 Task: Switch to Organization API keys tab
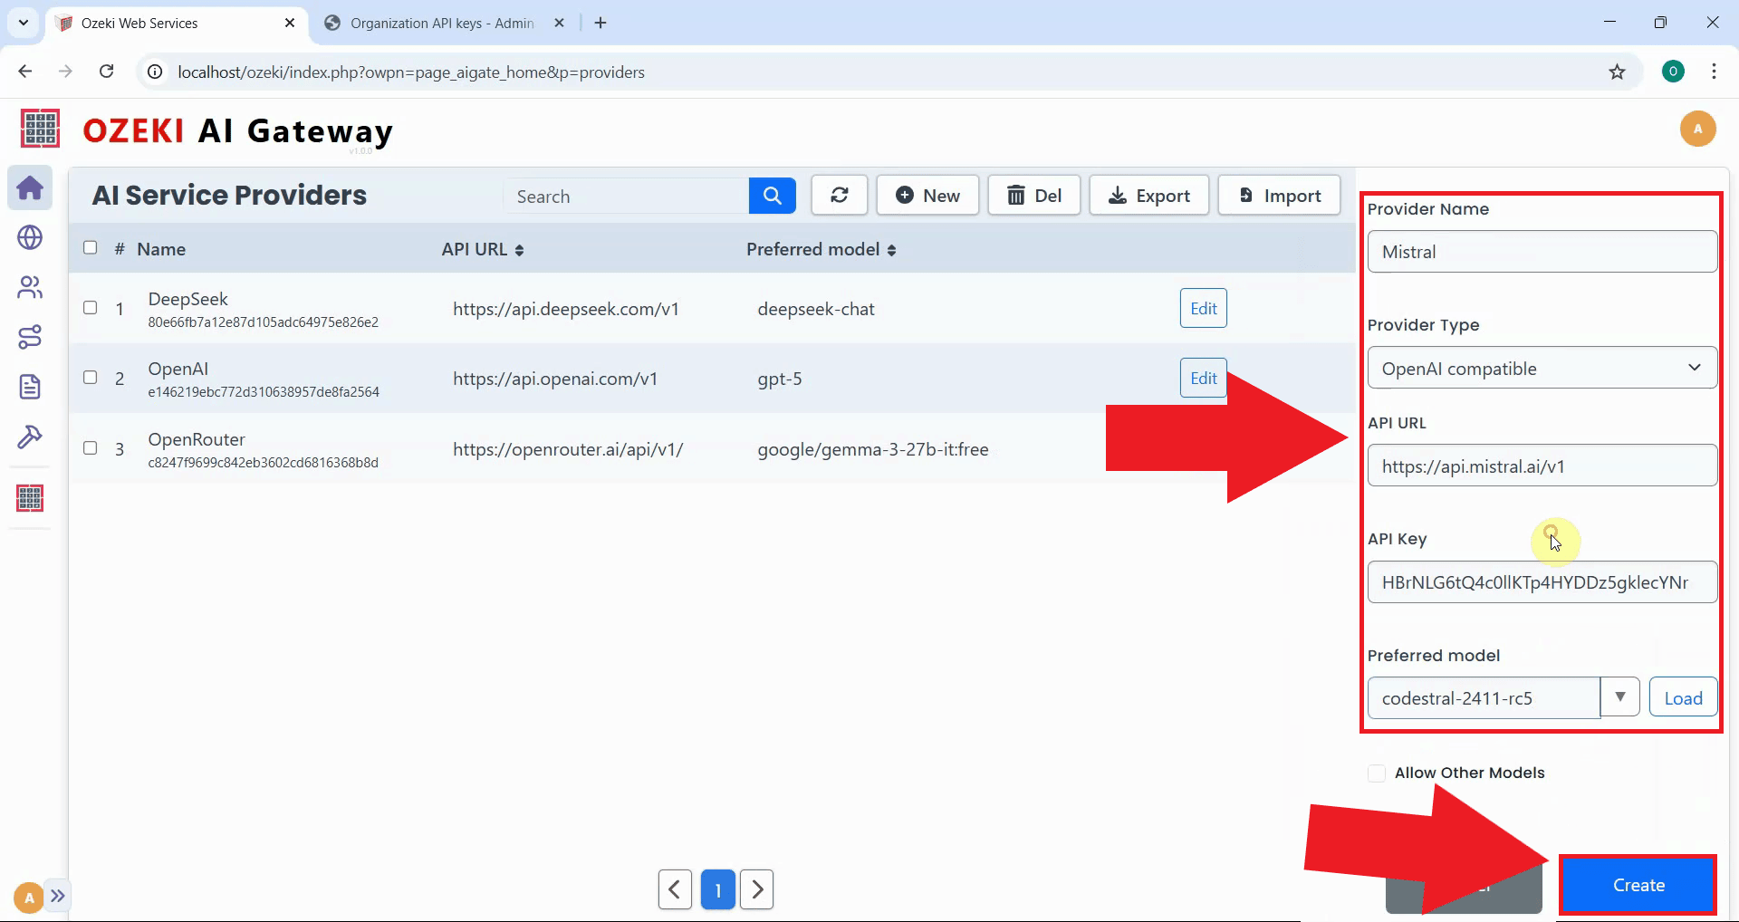(x=442, y=24)
